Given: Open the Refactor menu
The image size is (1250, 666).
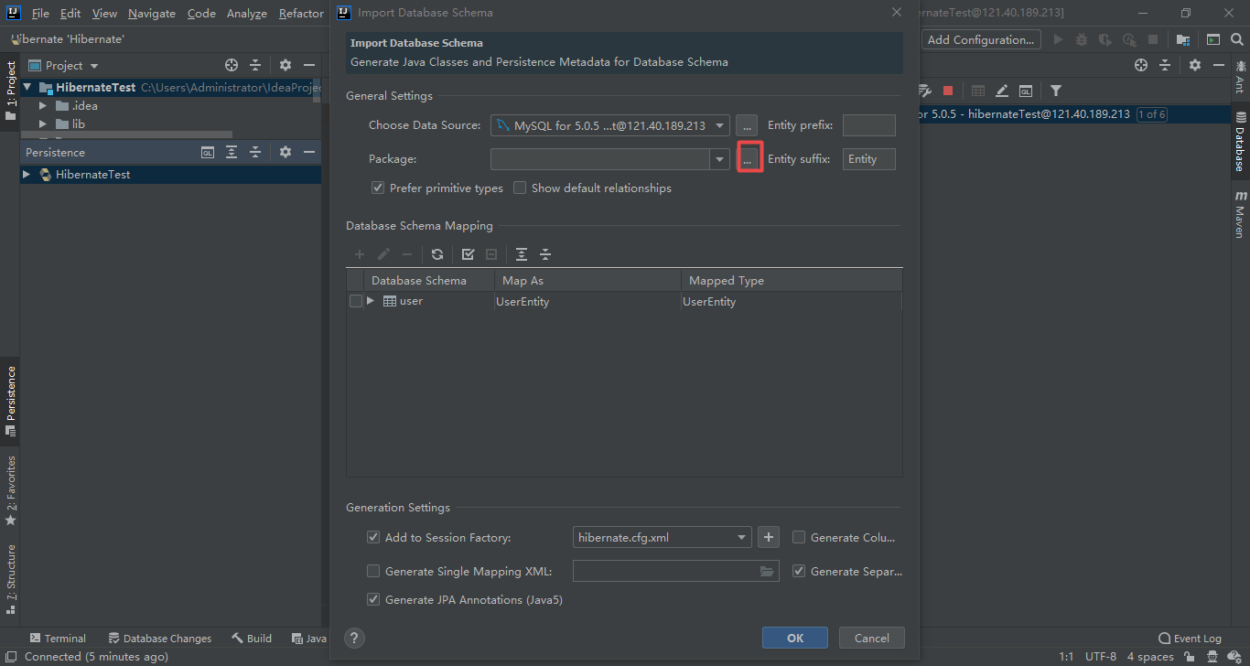Looking at the screenshot, I should (x=300, y=13).
